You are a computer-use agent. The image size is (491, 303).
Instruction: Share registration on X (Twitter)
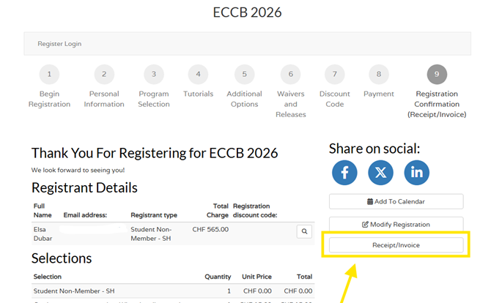380,172
